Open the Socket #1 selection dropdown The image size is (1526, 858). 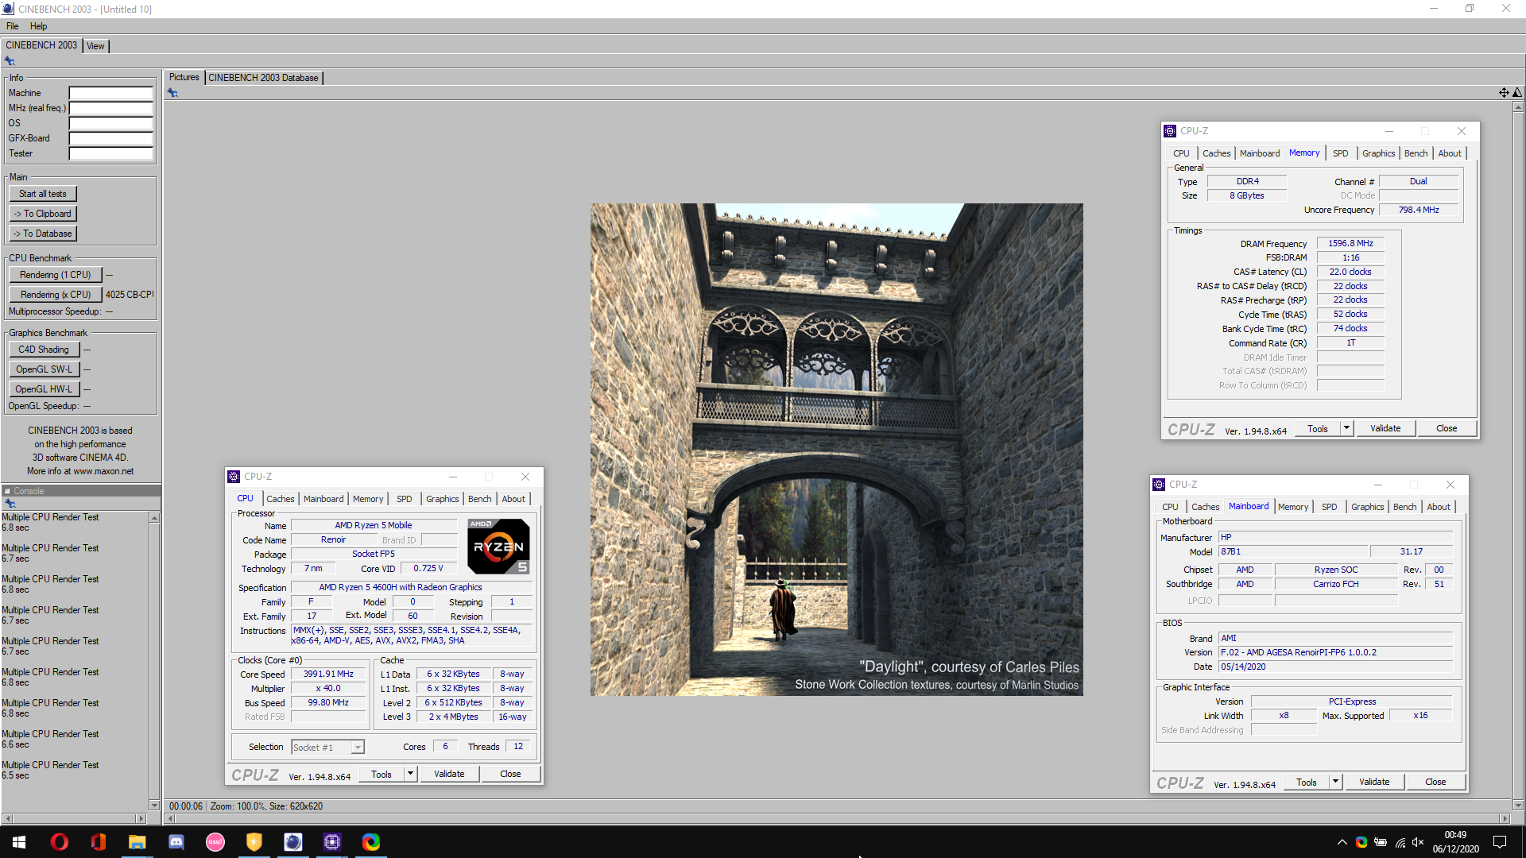(x=327, y=747)
